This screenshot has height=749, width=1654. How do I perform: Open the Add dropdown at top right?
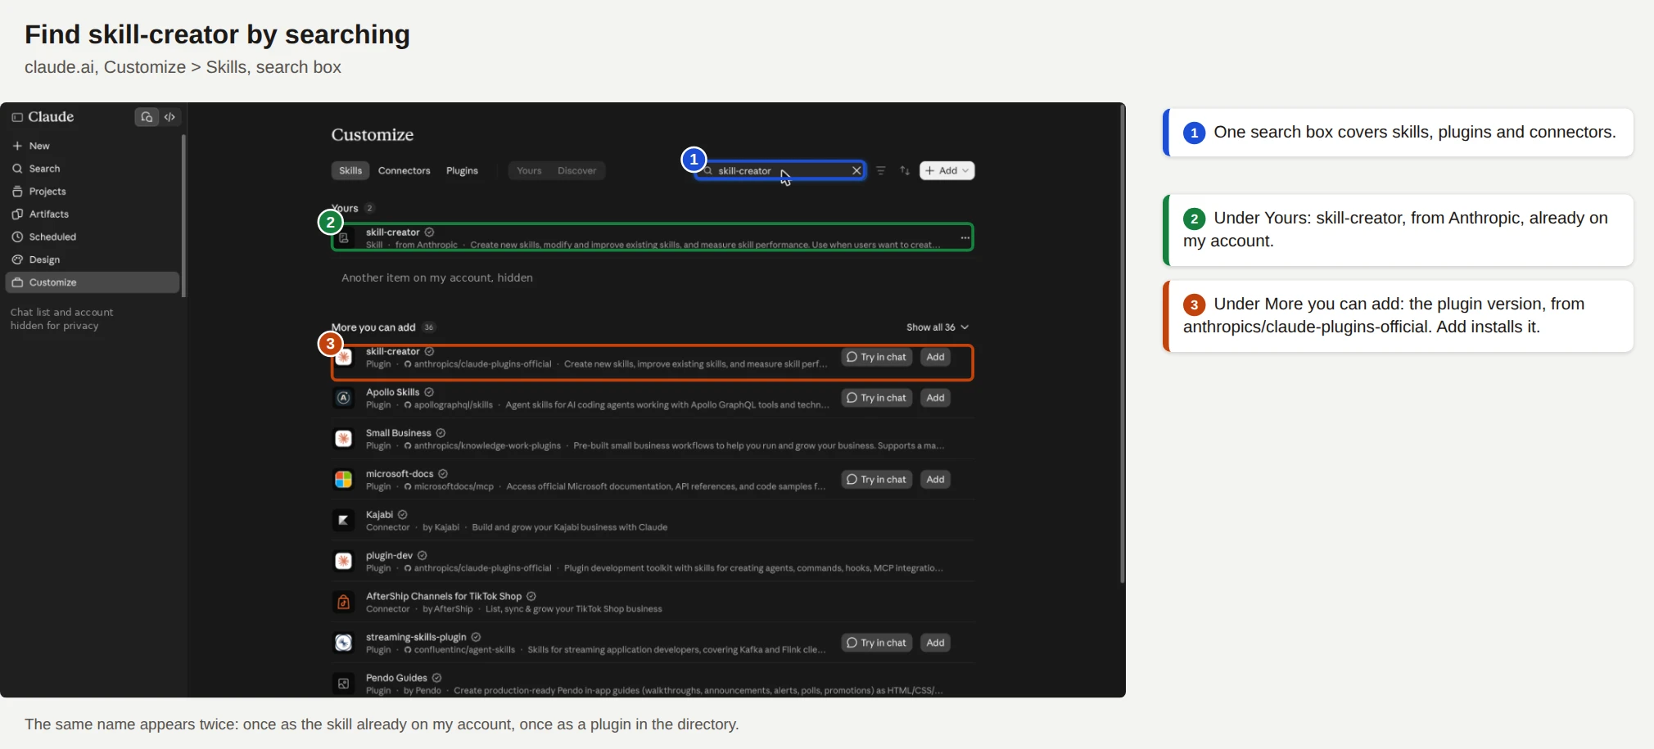pos(947,170)
